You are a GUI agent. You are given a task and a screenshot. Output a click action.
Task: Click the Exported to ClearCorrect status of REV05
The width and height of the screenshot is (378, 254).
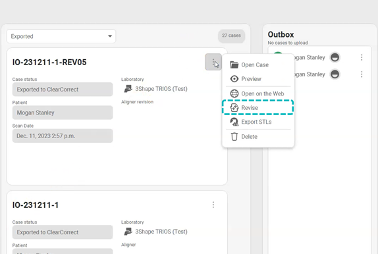pyautogui.click(x=63, y=89)
